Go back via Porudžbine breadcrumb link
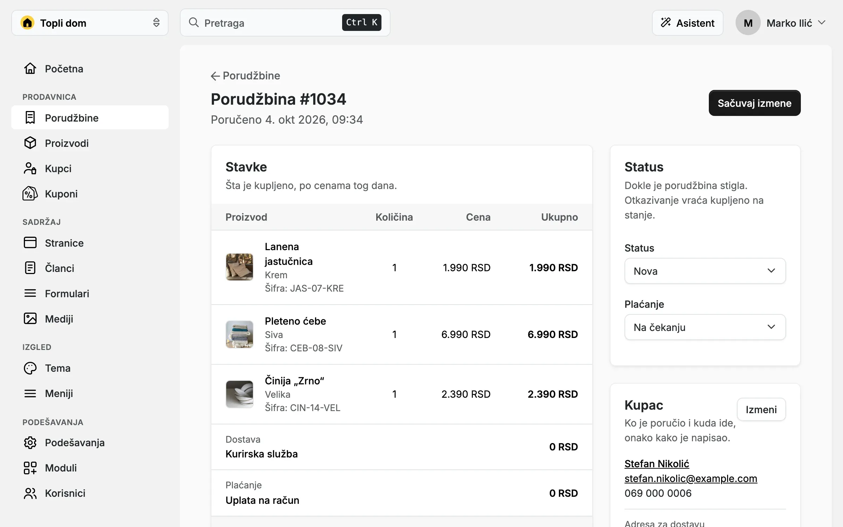The image size is (843, 527). pos(245,76)
